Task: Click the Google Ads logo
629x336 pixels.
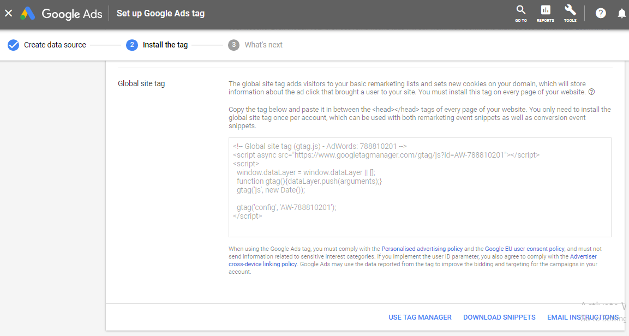Action: (x=62, y=14)
